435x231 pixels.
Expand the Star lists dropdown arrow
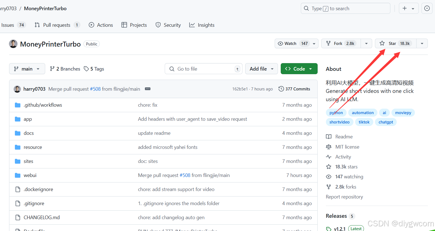[x=422, y=44]
